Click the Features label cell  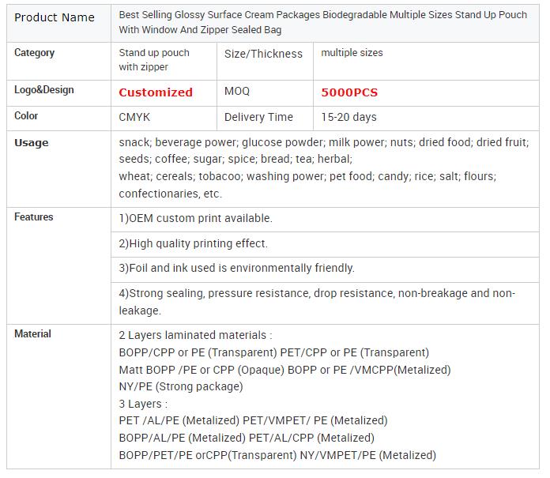pyautogui.click(x=58, y=265)
